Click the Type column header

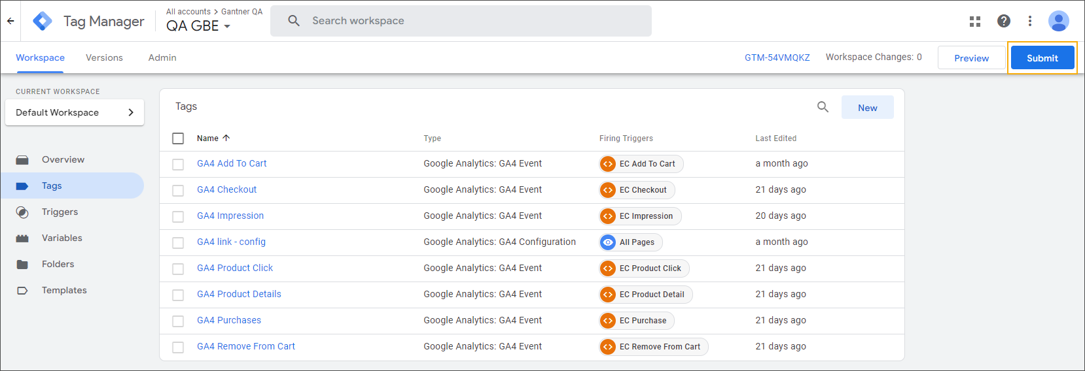click(432, 138)
